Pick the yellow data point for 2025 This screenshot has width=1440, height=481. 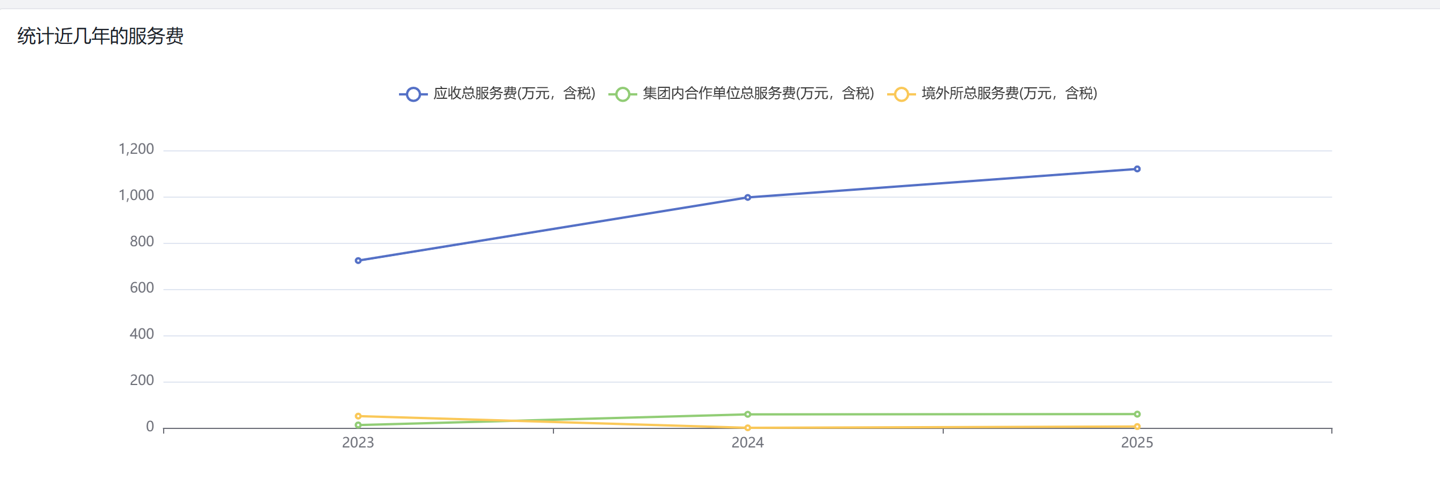pyautogui.click(x=1137, y=427)
